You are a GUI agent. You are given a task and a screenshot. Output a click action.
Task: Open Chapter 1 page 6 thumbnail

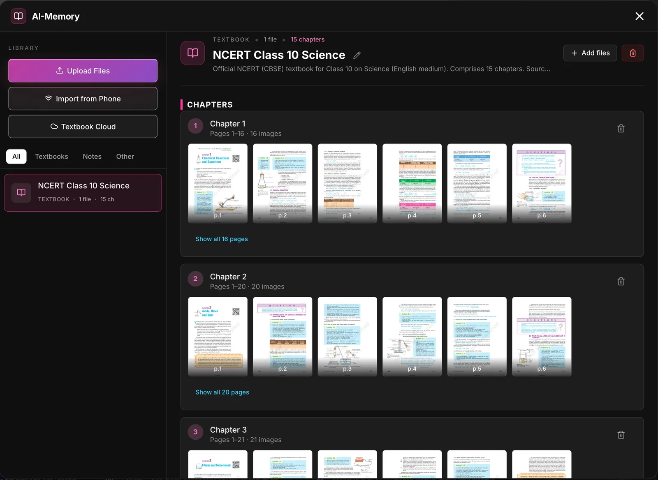coord(542,183)
